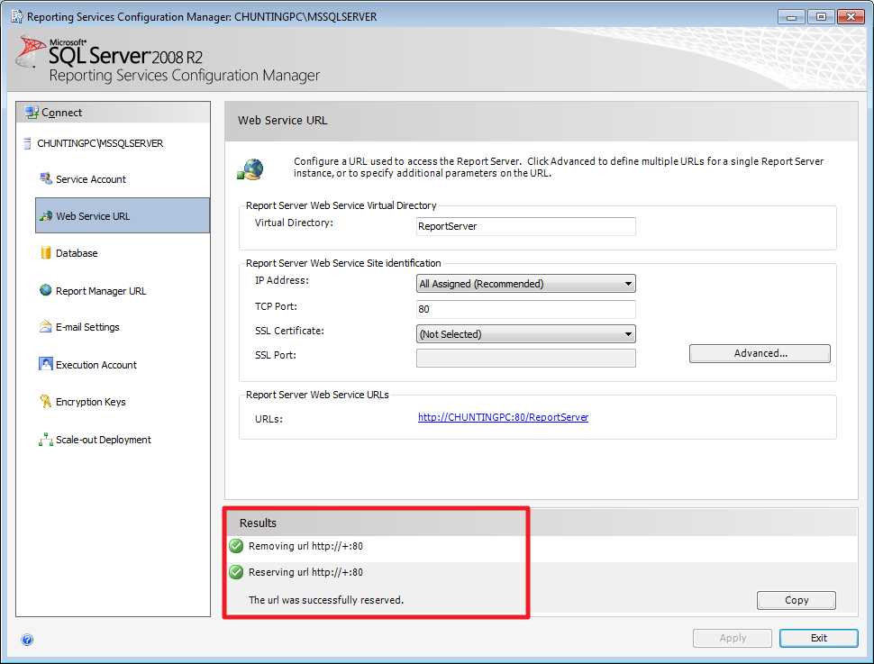Click the Service Account icon
The height and width of the screenshot is (664, 874).
click(46, 179)
